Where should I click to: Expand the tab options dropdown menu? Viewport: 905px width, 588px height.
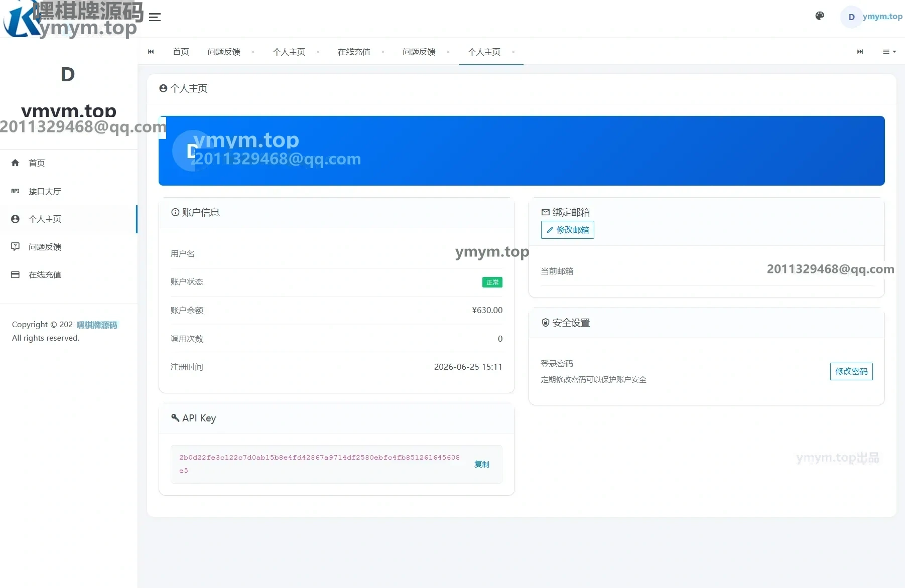[889, 52]
